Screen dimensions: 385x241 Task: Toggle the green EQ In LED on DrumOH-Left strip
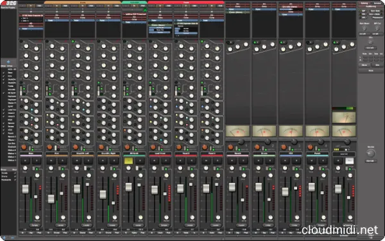(73, 42)
